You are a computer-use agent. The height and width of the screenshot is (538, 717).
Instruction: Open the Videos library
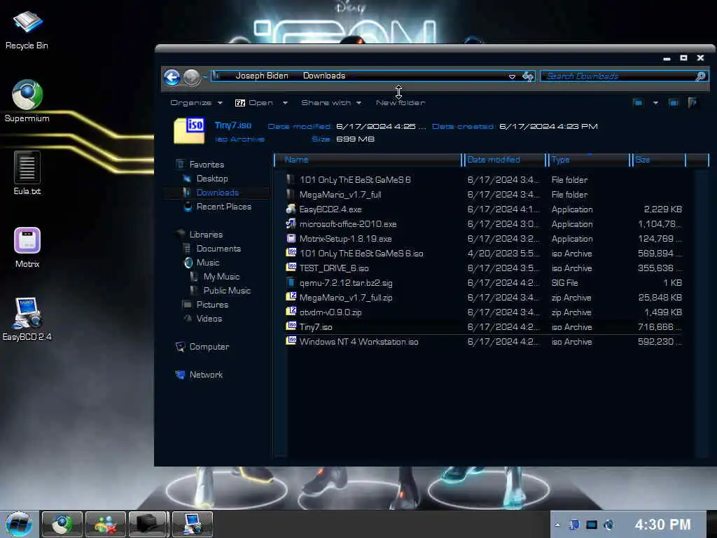point(209,319)
